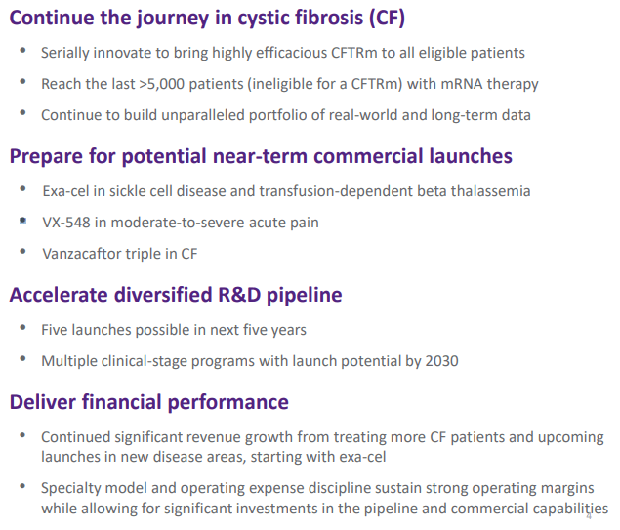Select the 'Deliver financial performance' heading

(149, 402)
